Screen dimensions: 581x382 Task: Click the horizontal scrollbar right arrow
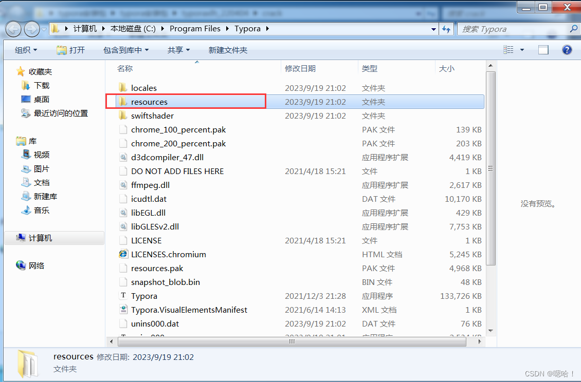pyautogui.click(x=480, y=341)
